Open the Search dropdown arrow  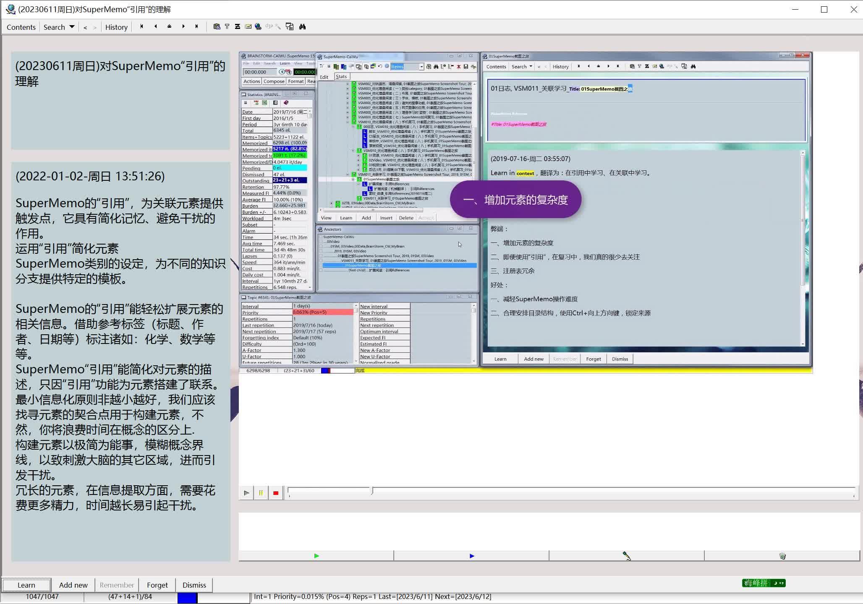[x=72, y=27]
